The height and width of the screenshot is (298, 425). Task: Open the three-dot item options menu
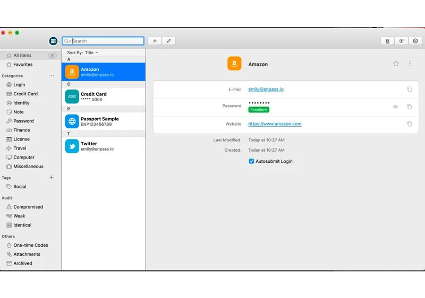(410, 63)
